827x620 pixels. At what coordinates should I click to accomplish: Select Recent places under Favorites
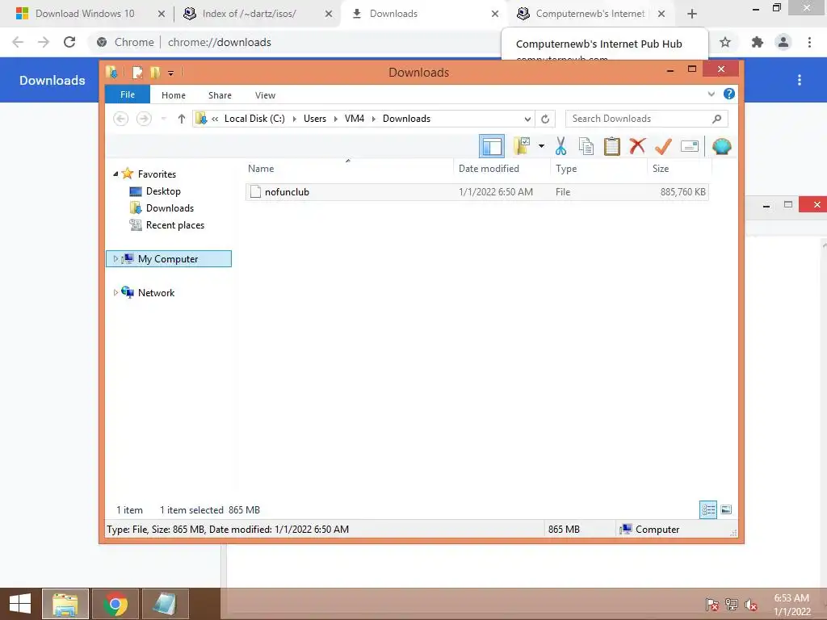[174, 225]
